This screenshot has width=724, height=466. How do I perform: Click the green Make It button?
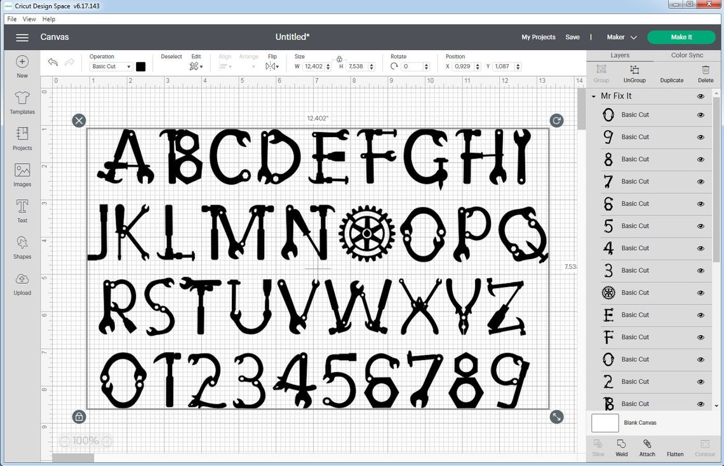click(681, 37)
